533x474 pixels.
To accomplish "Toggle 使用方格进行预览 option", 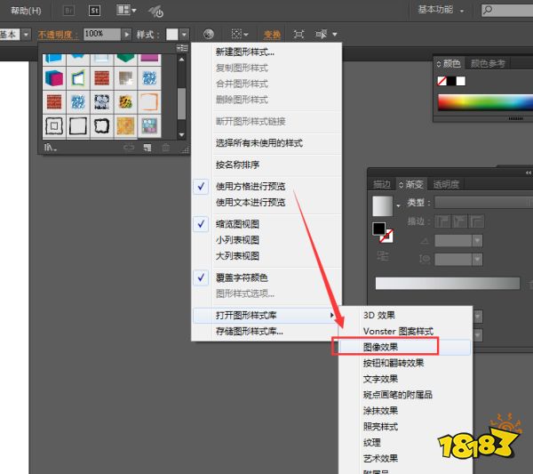I will point(250,187).
